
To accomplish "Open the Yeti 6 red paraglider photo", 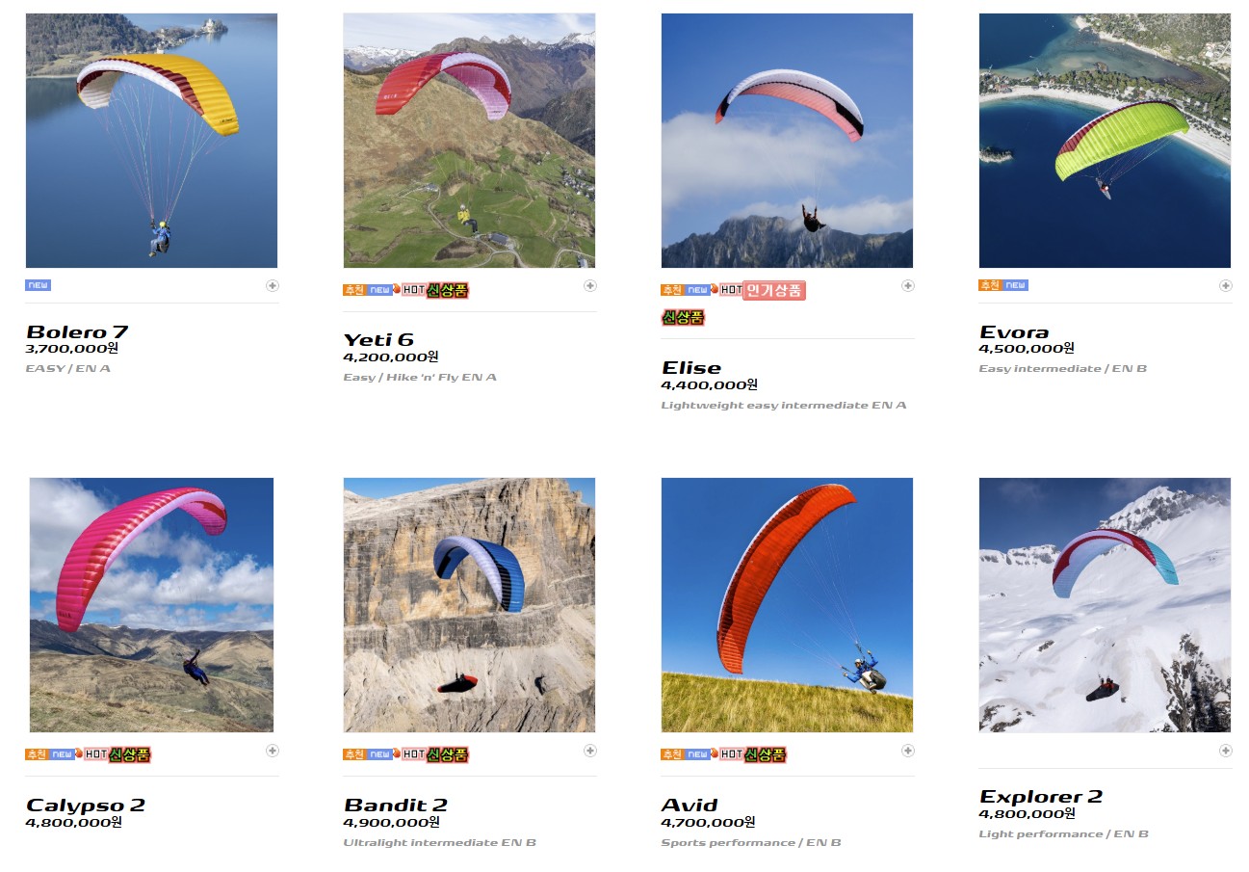I will [469, 141].
